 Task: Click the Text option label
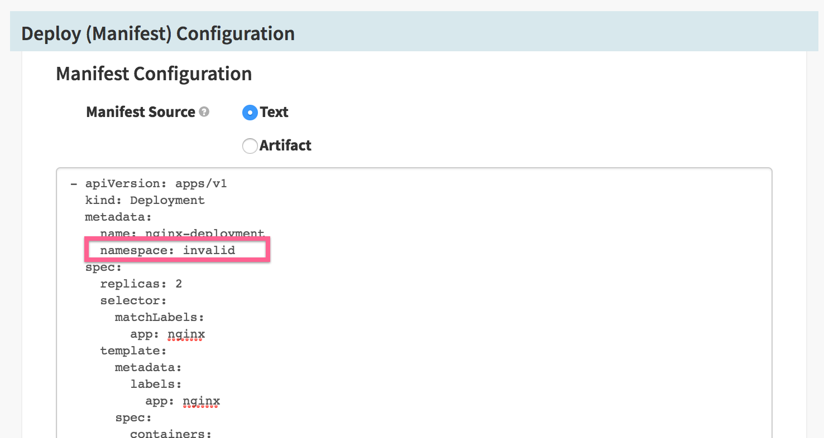click(x=274, y=113)
